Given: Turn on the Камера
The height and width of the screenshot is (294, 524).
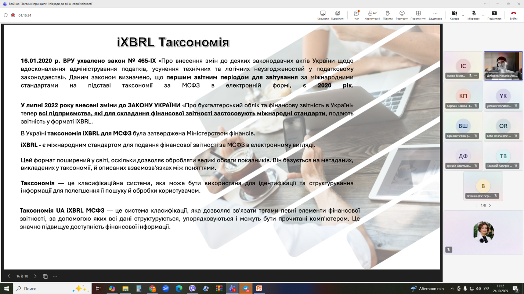Looking at the screenshot, I should [454, 15].
